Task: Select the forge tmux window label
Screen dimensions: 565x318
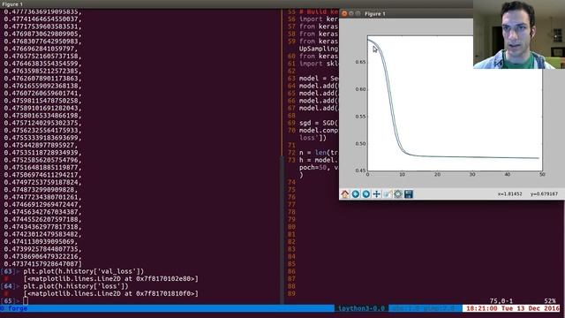Action: coord(14,308)
